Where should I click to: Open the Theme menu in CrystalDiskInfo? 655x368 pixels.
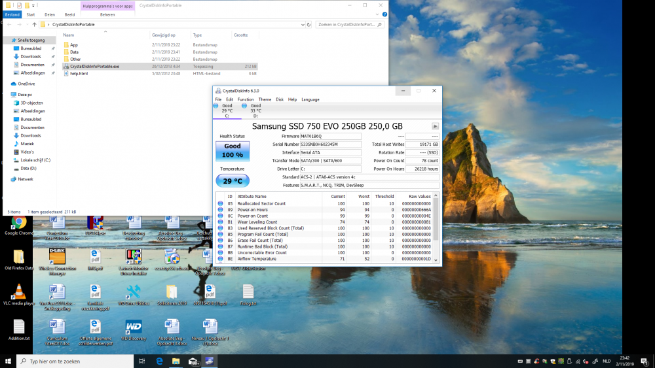pos(265,99)
